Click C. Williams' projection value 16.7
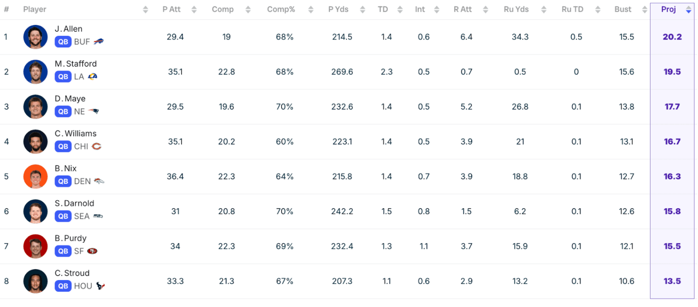The width and height of the screenshot is (698, 307). coord(672,141)
